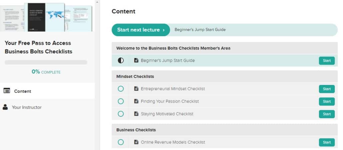Start the Staying Motivated Checklist lecture
This screenshot has height=150, width=343.
pyautogui.click(x=326, y=114)
